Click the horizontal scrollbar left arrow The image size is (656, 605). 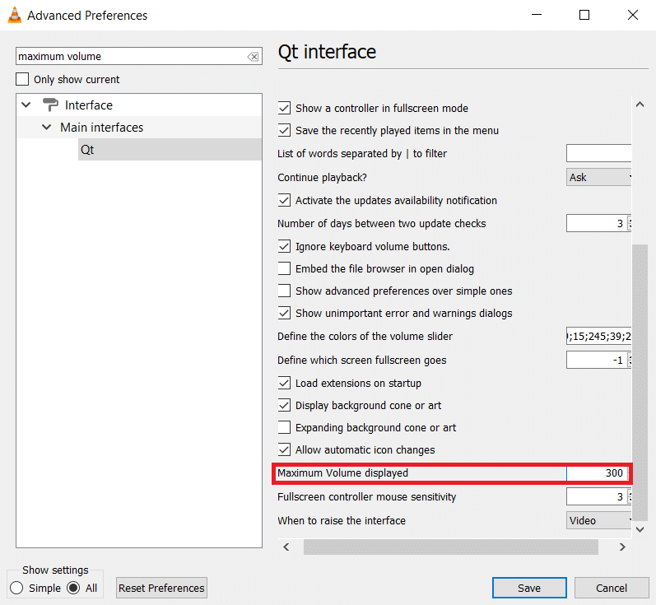(x=286, y=547)
